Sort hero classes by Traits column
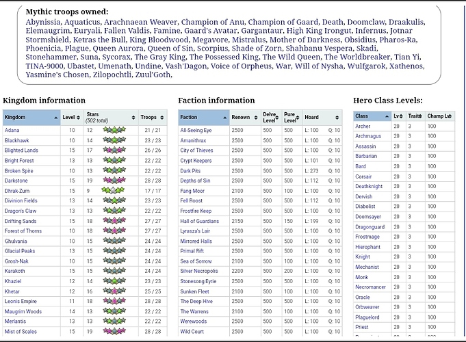 pyautogui.click(x=415, y=116)
